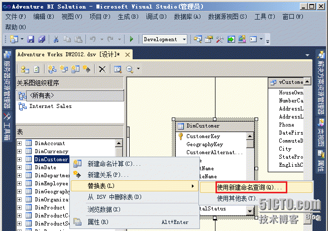Open the Solution Explorer right side tab
Screen dimensions: 328x231
(x=320, y=83)
